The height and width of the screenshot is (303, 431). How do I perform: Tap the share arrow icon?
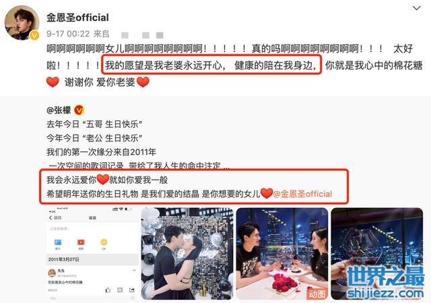132,290
